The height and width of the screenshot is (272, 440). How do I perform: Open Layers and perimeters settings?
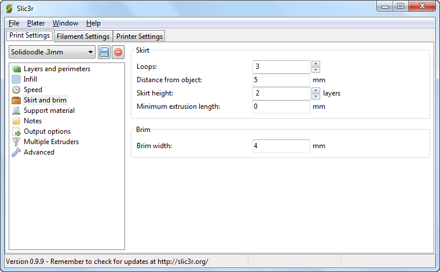tap(57, 69)
